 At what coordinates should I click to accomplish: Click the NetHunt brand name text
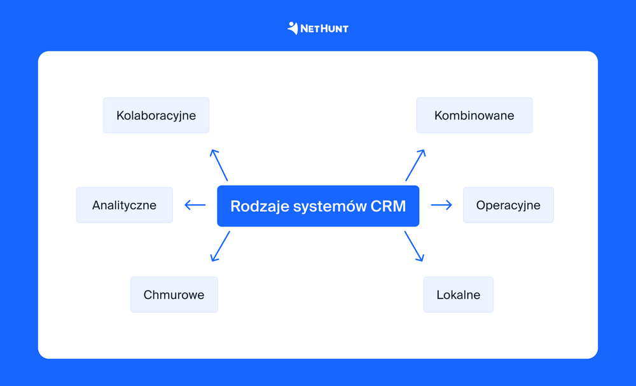tap(326, 27)
